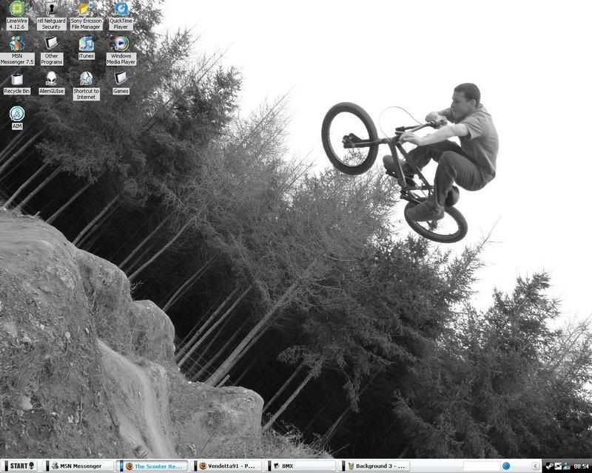Image resolution: width=592 pixels, height=473 pixels.
Task: Click the Steam icon in the system tray
Action: point(549,466)
